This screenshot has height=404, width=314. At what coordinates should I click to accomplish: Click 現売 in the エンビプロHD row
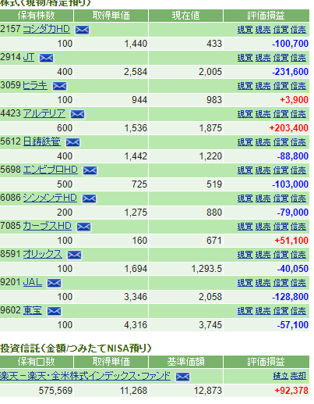(263, 170)
